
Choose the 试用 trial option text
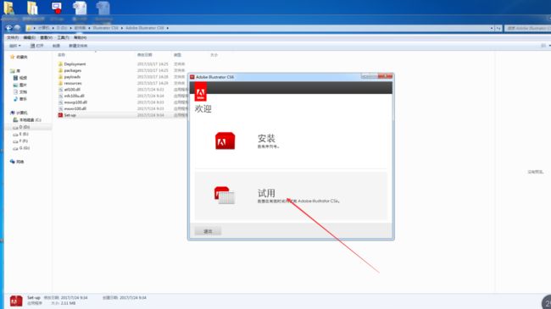(x=266, y=193)
